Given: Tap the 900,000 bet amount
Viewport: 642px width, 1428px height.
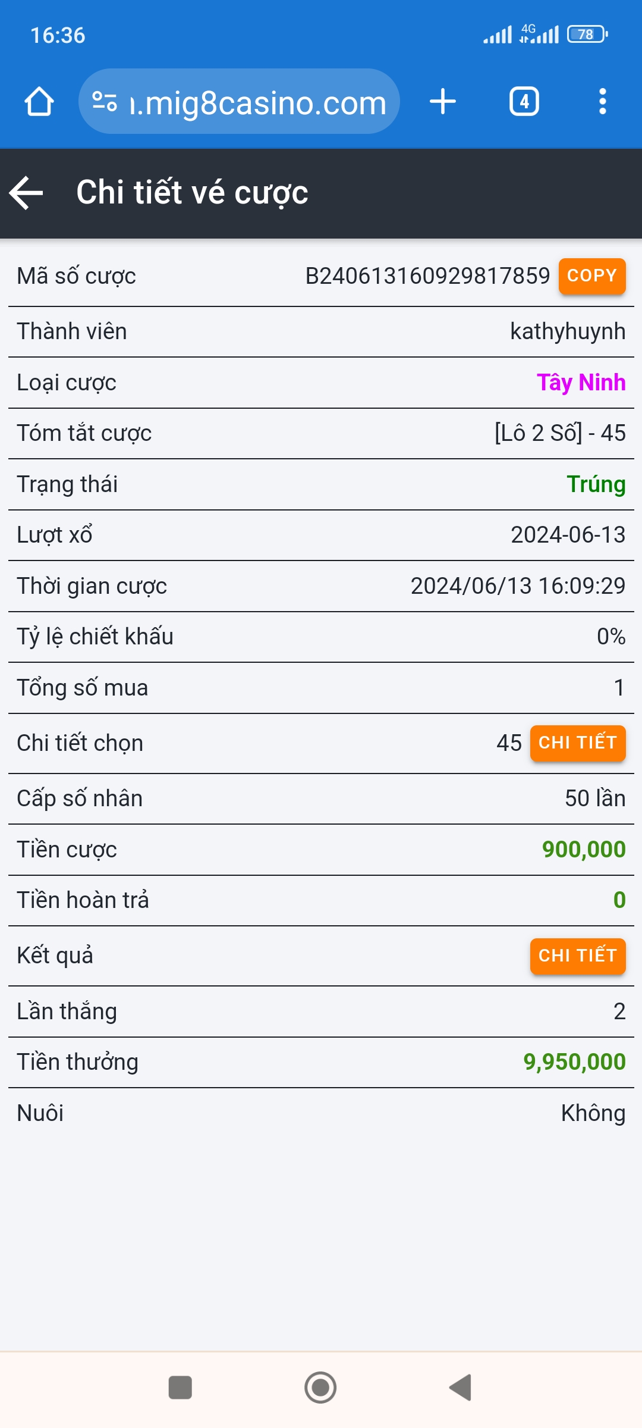Looking at the screenshot, I should pos(584,850).
